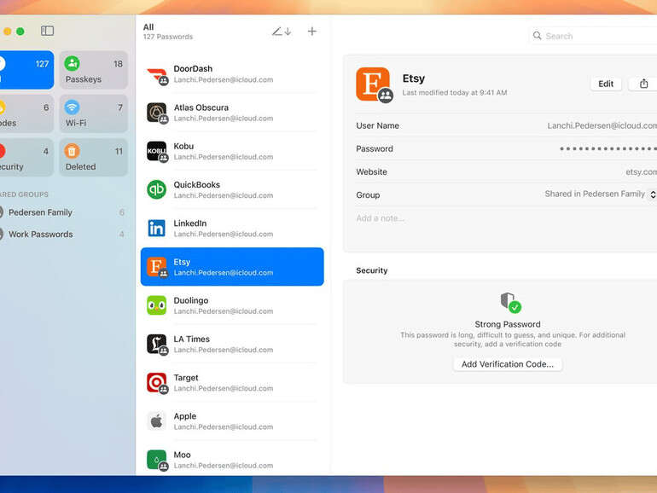Open Work Passwords shared group

(x=41, y=235)
